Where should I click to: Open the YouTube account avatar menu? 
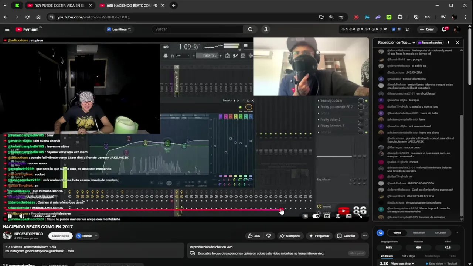pos(457,29)
